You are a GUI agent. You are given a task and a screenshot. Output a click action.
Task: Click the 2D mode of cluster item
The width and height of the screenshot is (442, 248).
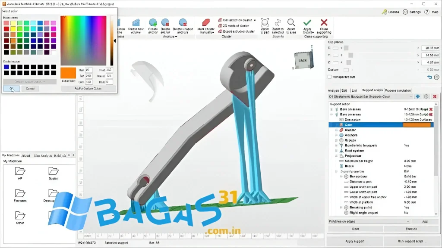pos(234,25)
